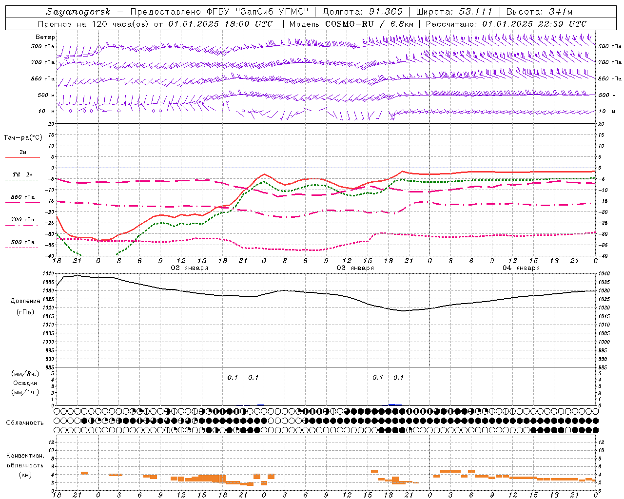
Task: Click the 'Td 2м' dew point legend entry
Action: pos(22,174)
